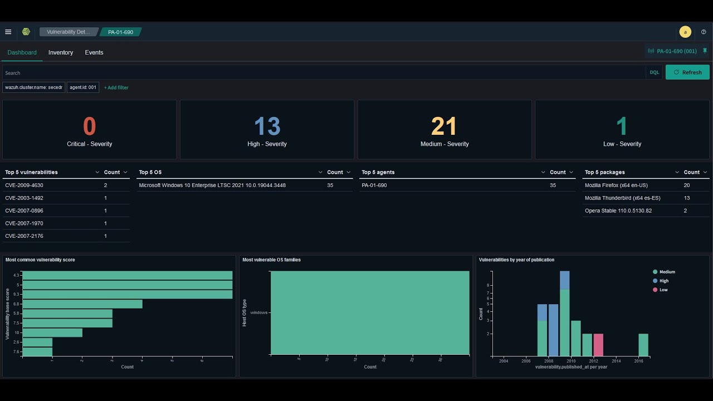
Task: Click the Add filter link
Action: [x=116, y=87]
